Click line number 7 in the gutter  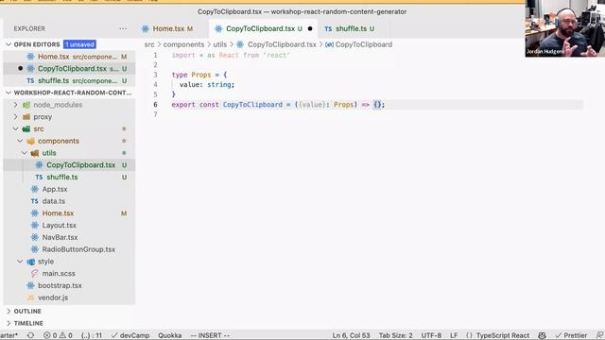click(155, 114)
